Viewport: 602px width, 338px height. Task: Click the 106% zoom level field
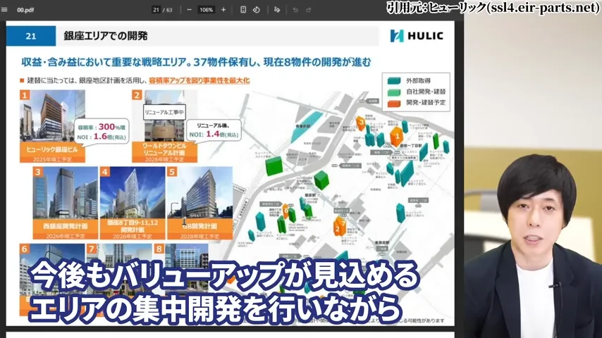point(206,10)
